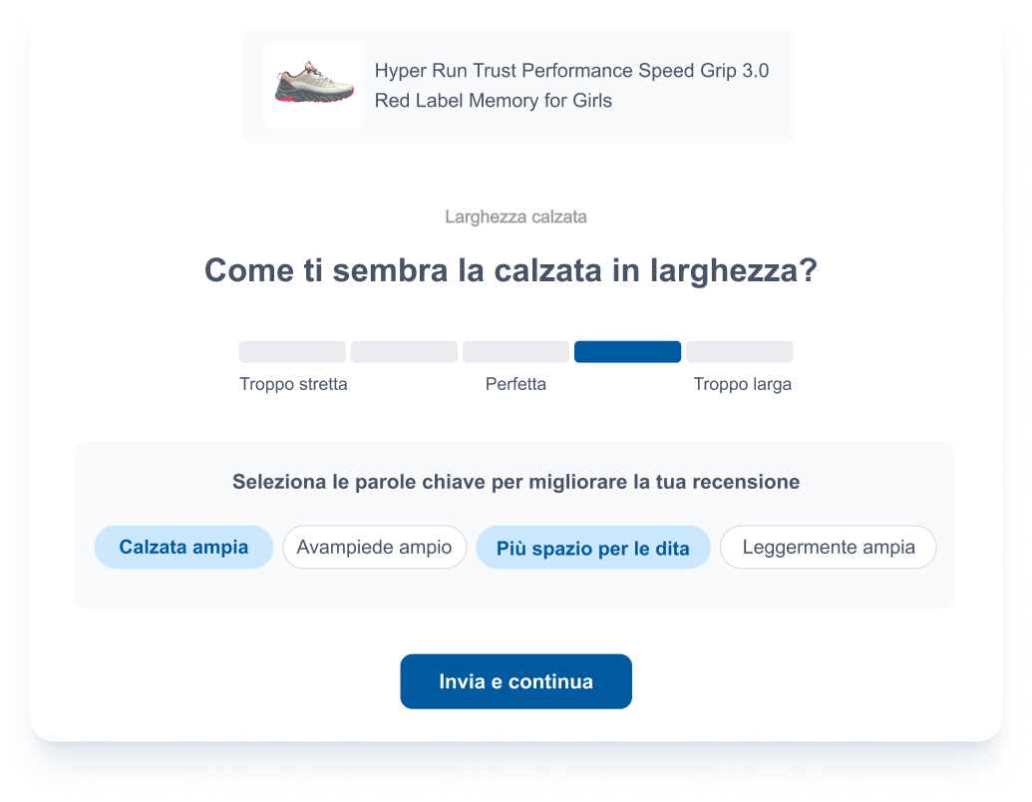Click the highlighted blue fit rating segment
This screenshot has width=1032, height=802.
(628, 351)
